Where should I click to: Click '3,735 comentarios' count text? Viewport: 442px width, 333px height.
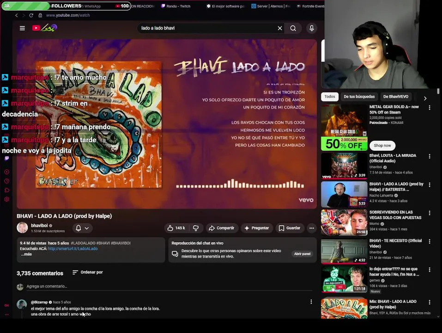click(x=40, y=273)
